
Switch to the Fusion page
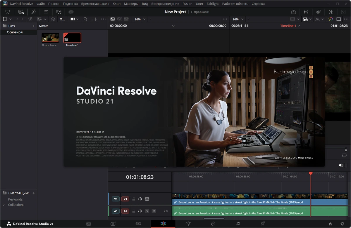click(x=188, y=224)
